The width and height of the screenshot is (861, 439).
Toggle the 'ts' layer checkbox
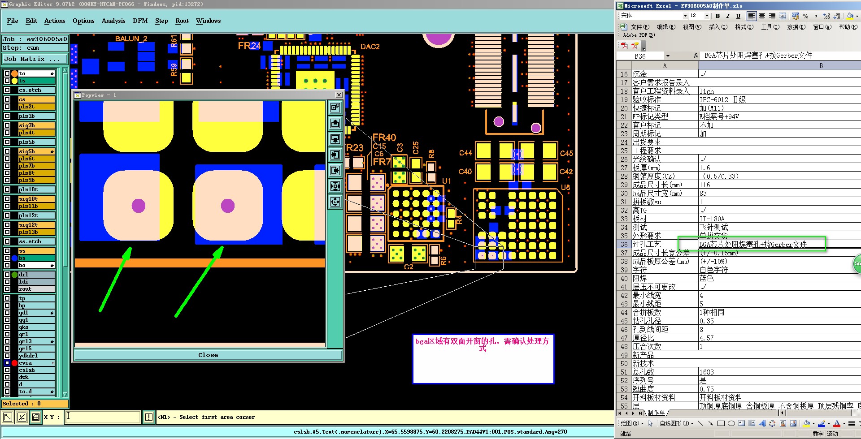click(x=7, y=81)
